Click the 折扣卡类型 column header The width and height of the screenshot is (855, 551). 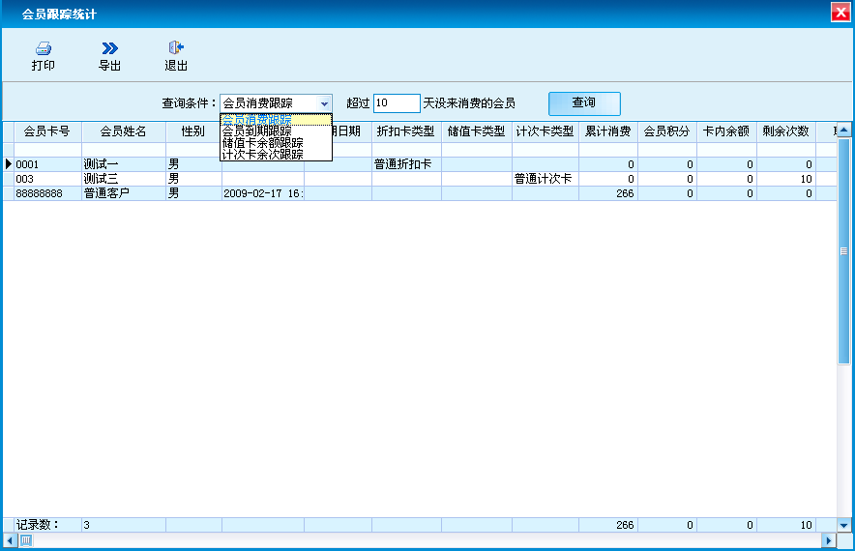point(405,131)
